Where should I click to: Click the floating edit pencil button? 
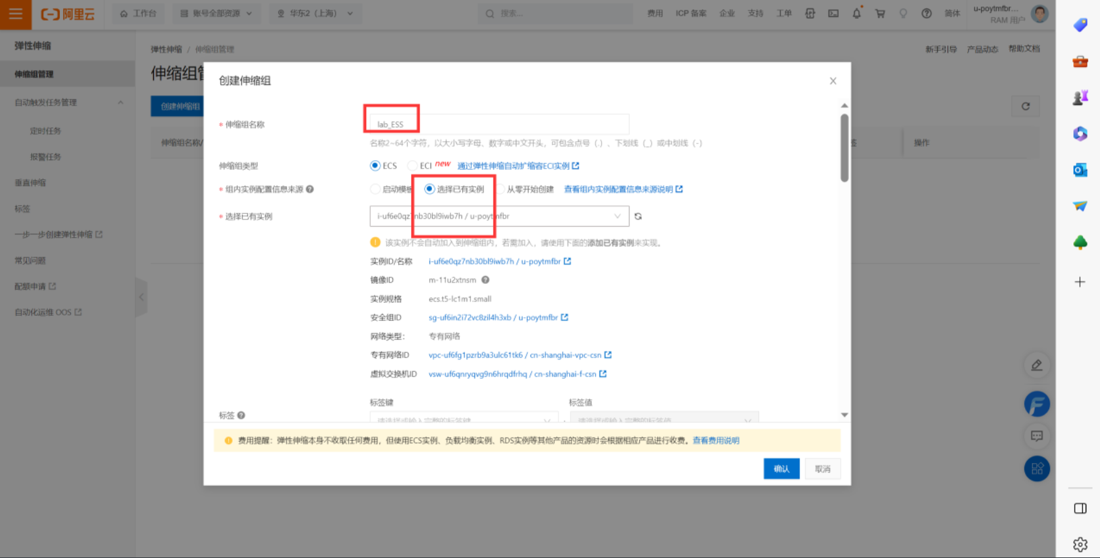coord(1037,365)
